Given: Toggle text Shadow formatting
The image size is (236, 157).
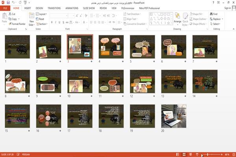Looking at the screenshot, I should coord(63,22).
